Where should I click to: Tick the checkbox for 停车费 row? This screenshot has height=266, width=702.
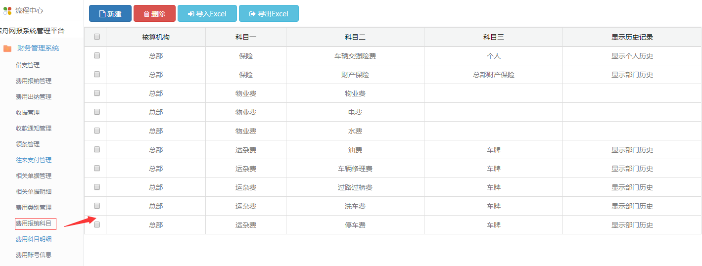coord(97,224)
